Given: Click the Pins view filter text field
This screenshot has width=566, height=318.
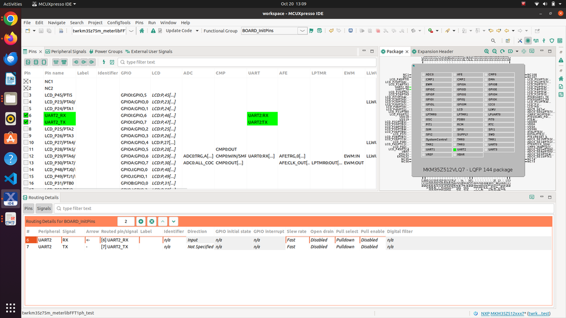Looking at the screenshot, I should (247, 62).
